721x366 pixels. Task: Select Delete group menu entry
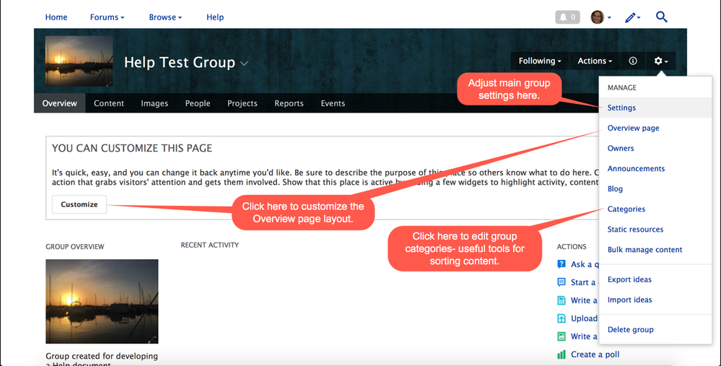630,330
